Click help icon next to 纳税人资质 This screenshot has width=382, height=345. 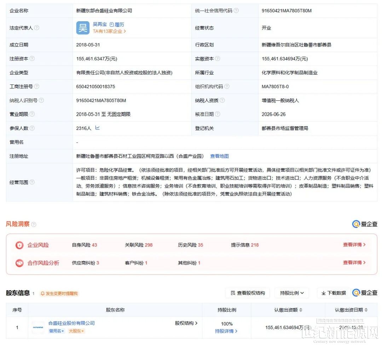[x=222, y=100]
